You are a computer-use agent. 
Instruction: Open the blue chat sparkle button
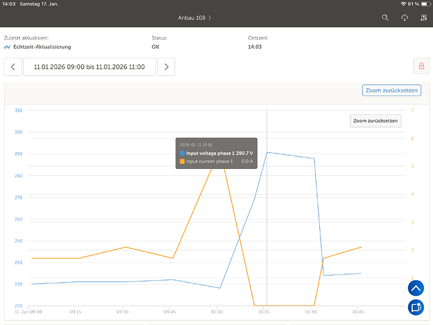click(416, 307)
